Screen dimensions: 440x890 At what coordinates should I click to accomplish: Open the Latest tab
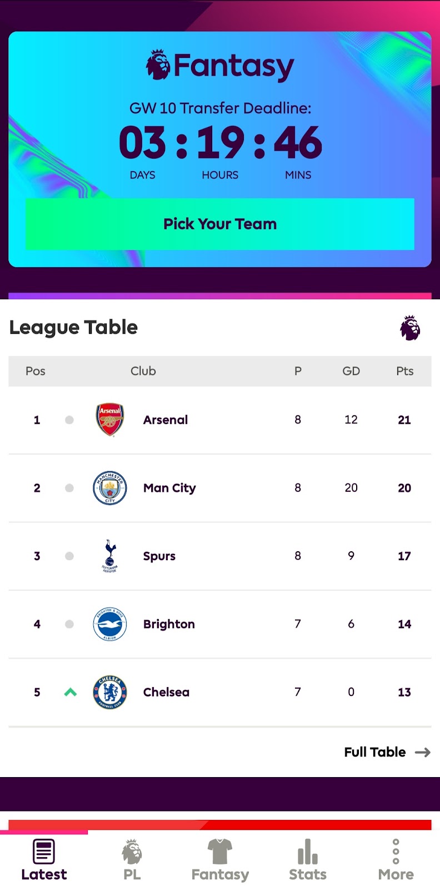click(x=44, y=860)
